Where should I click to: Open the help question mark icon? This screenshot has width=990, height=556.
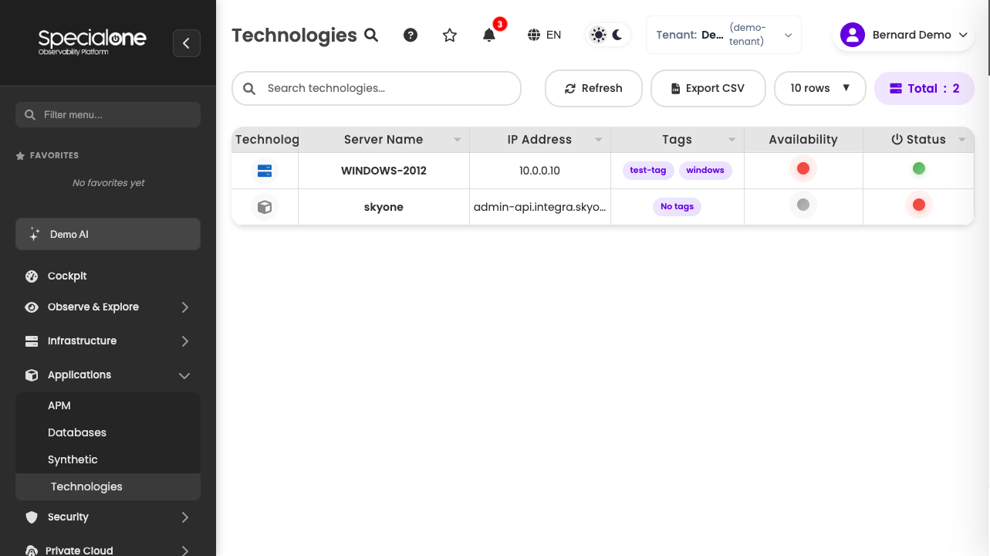411,35
